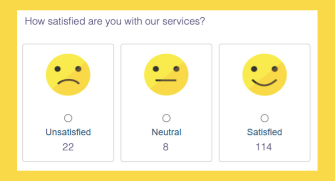This screenshot has width=335, height=181.
Task: Click the smile curve on the happy face
Action: coord(264,83)
